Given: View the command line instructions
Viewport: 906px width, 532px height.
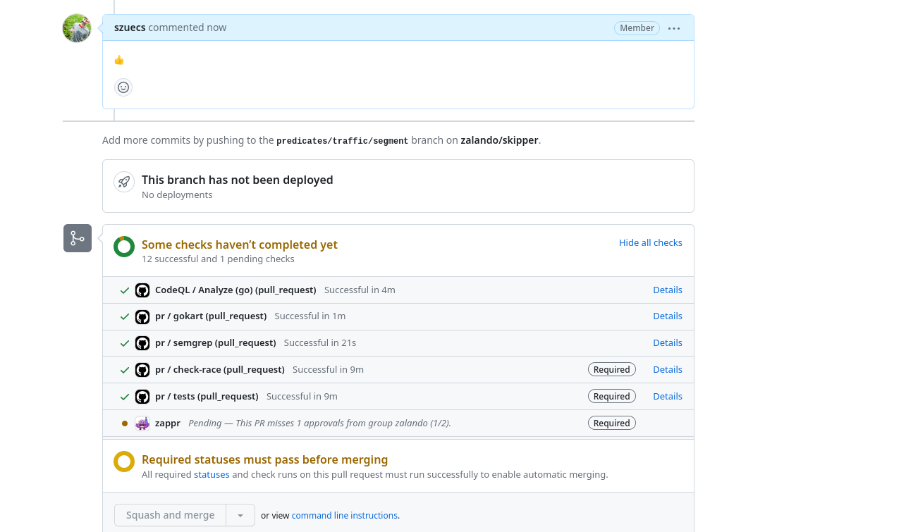Looking at the screenshot, I should pos(344,515).
